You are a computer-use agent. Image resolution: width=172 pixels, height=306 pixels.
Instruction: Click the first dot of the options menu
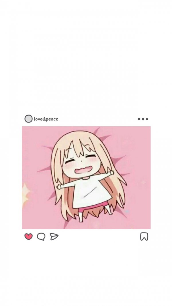click(139, 119)
